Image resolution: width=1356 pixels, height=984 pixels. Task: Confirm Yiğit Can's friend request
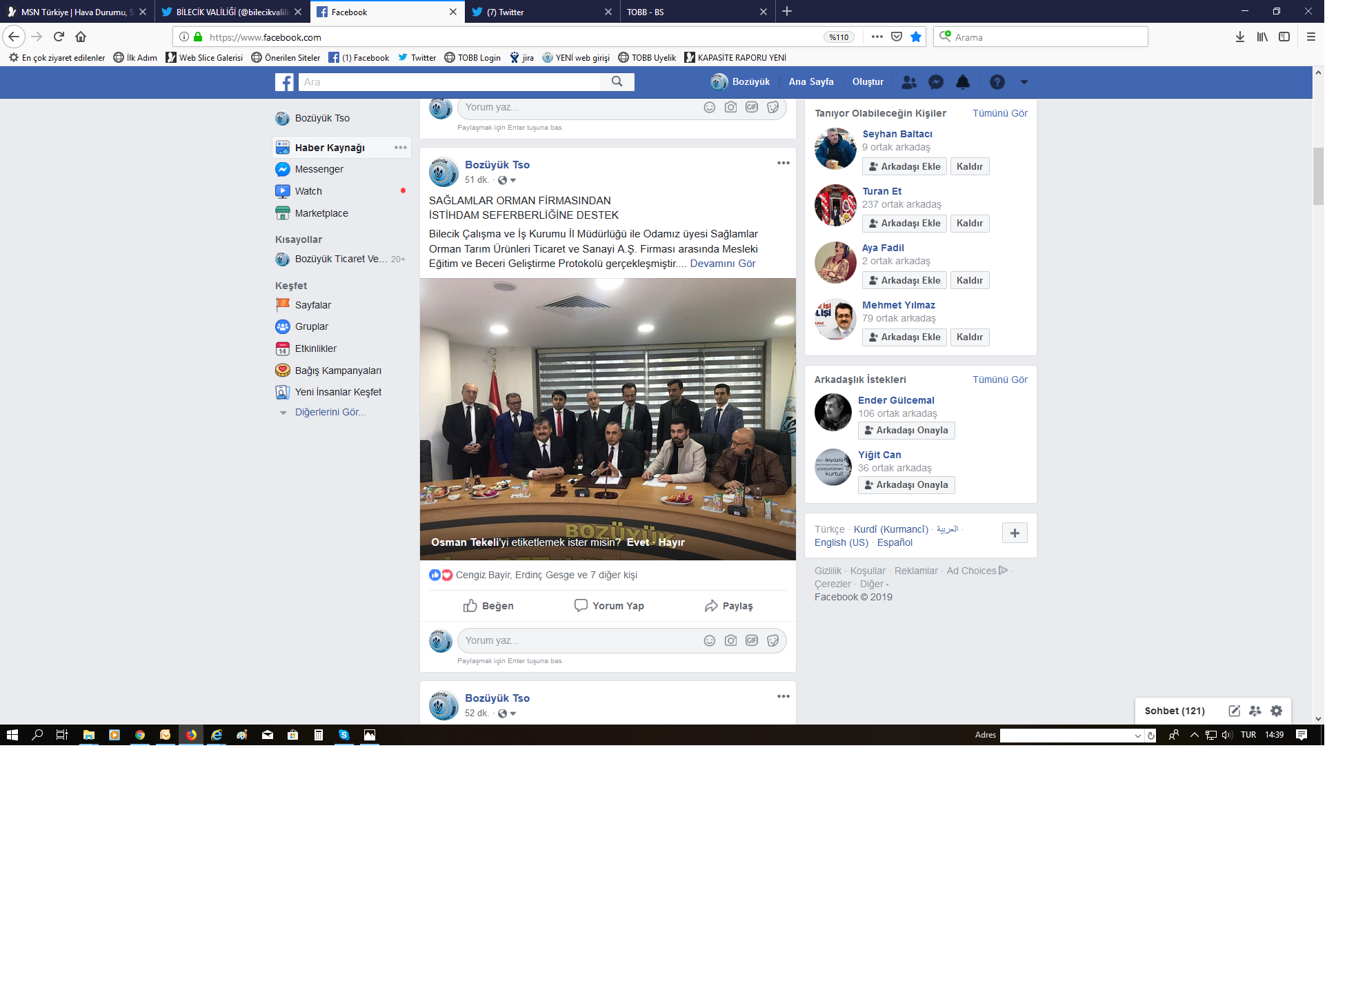pyautogui.click(x=906, y=484)
